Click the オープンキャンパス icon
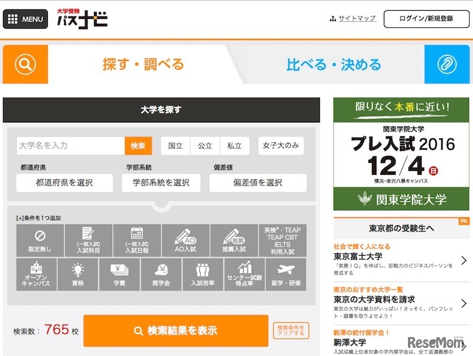Viewport: 473px width, 356px height. [x=36, y=276]
